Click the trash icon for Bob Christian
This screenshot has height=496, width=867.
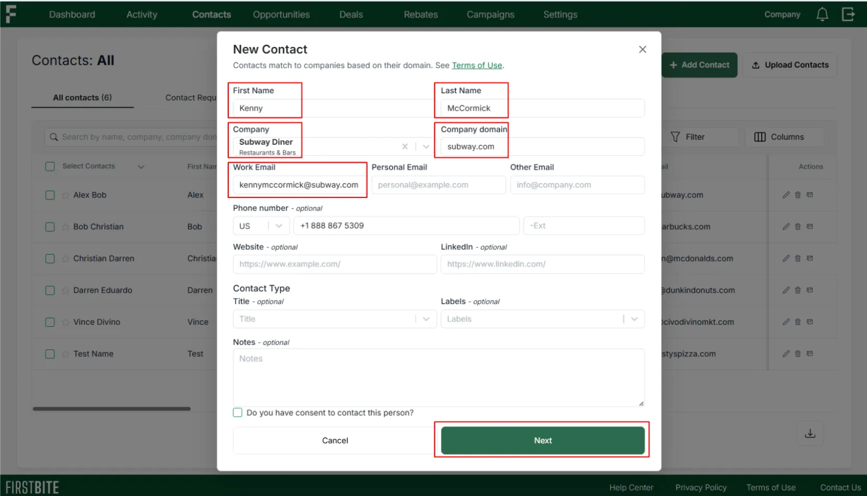[x=798, y=227]
